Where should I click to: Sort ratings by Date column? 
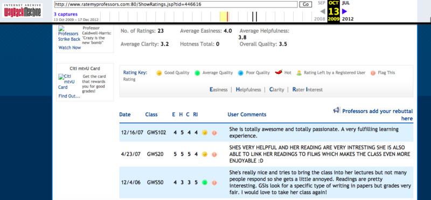tap(125, 115)
